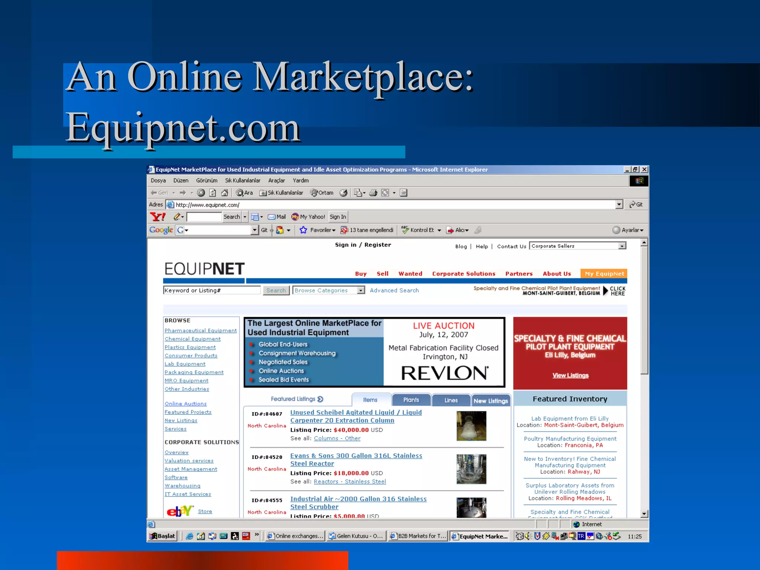This screenshot has height=570, width=760.
Task: Select the New Listings tab
Action: (491, 401)
